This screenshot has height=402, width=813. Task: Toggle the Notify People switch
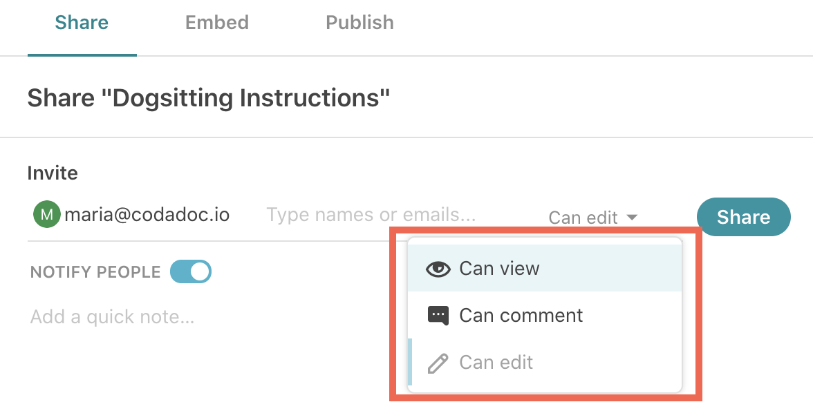[191, 272]
